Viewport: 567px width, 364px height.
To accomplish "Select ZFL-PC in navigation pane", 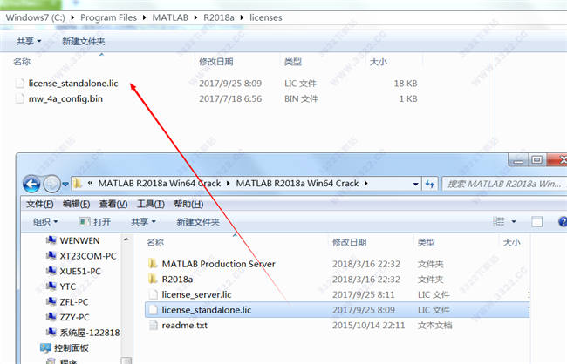I will click(74, 302).
